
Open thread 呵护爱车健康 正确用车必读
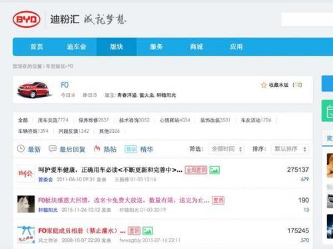click(x=111, y=170)
